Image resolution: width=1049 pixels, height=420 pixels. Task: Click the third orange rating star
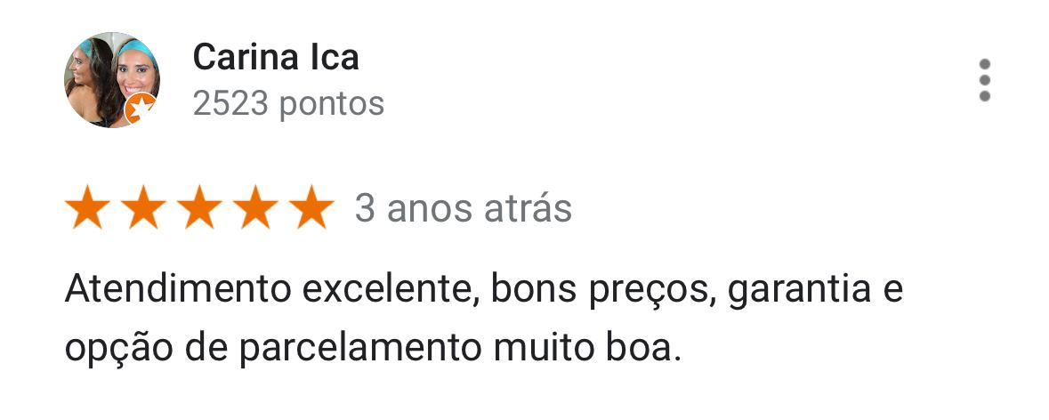199,207
